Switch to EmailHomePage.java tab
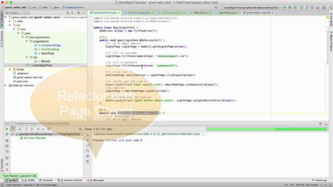This screenshot has width=333, height=187. pos(139,12)
